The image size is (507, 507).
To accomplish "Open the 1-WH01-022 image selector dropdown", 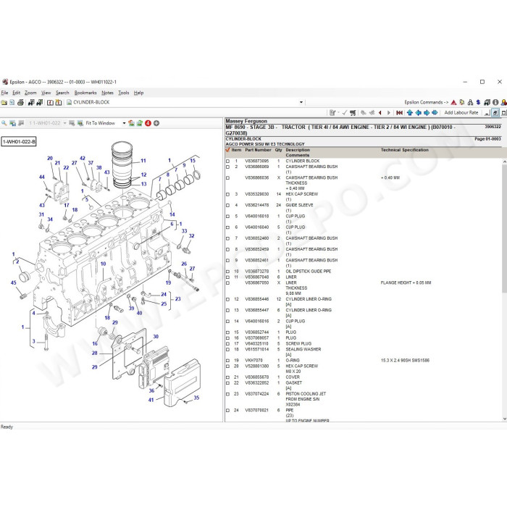I will click(64, 123).
